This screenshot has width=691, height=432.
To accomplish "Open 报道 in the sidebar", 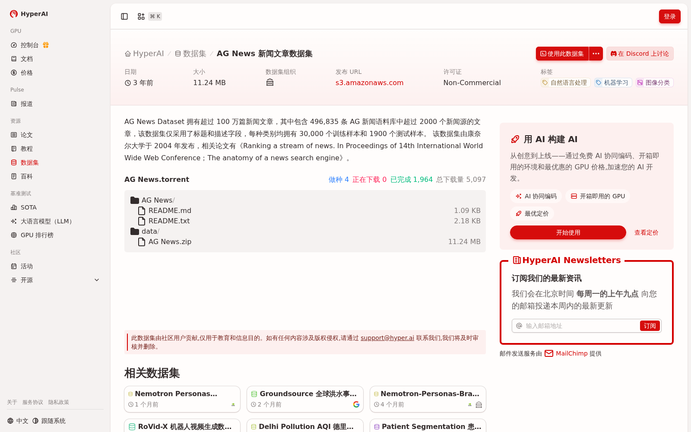I will 55,104.
